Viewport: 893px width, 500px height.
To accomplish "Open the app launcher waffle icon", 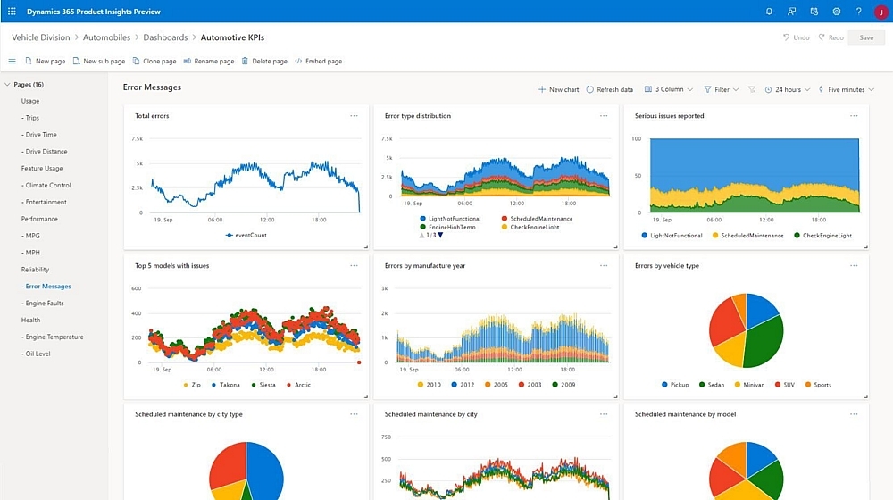I will [x=12, y=12].
